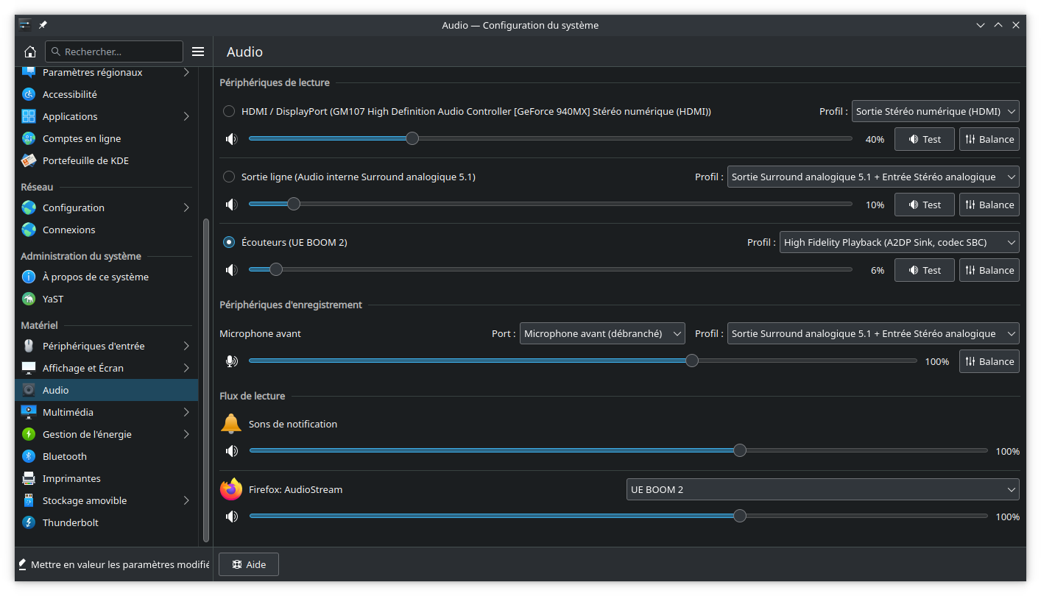This screenshot has height=596, width=1041.
Task: Open Multimédia category in sidebar
Action: (68, 412)
